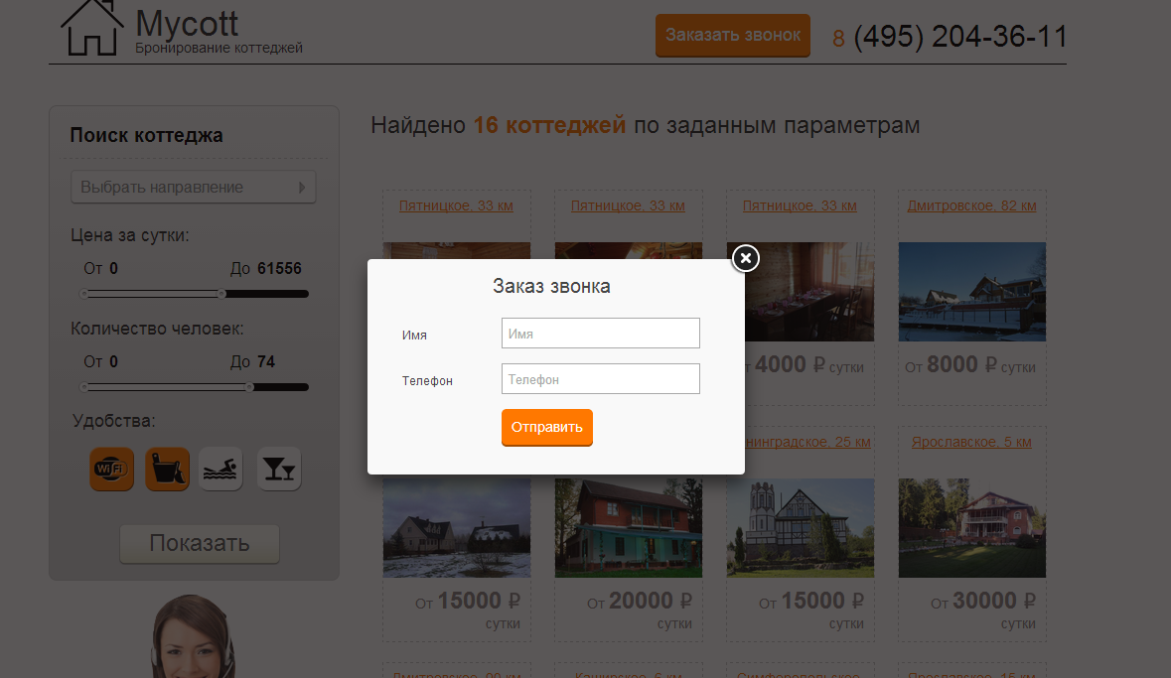
Task: Click the people count maximum slider handle
Action: (249, 387)
